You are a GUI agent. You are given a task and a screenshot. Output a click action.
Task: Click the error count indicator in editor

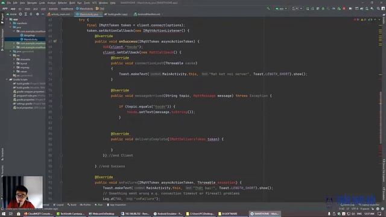tap(356, 19)
